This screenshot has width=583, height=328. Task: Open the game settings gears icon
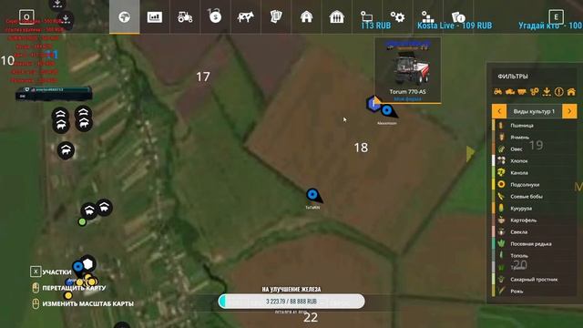click(x=397, y=17)
